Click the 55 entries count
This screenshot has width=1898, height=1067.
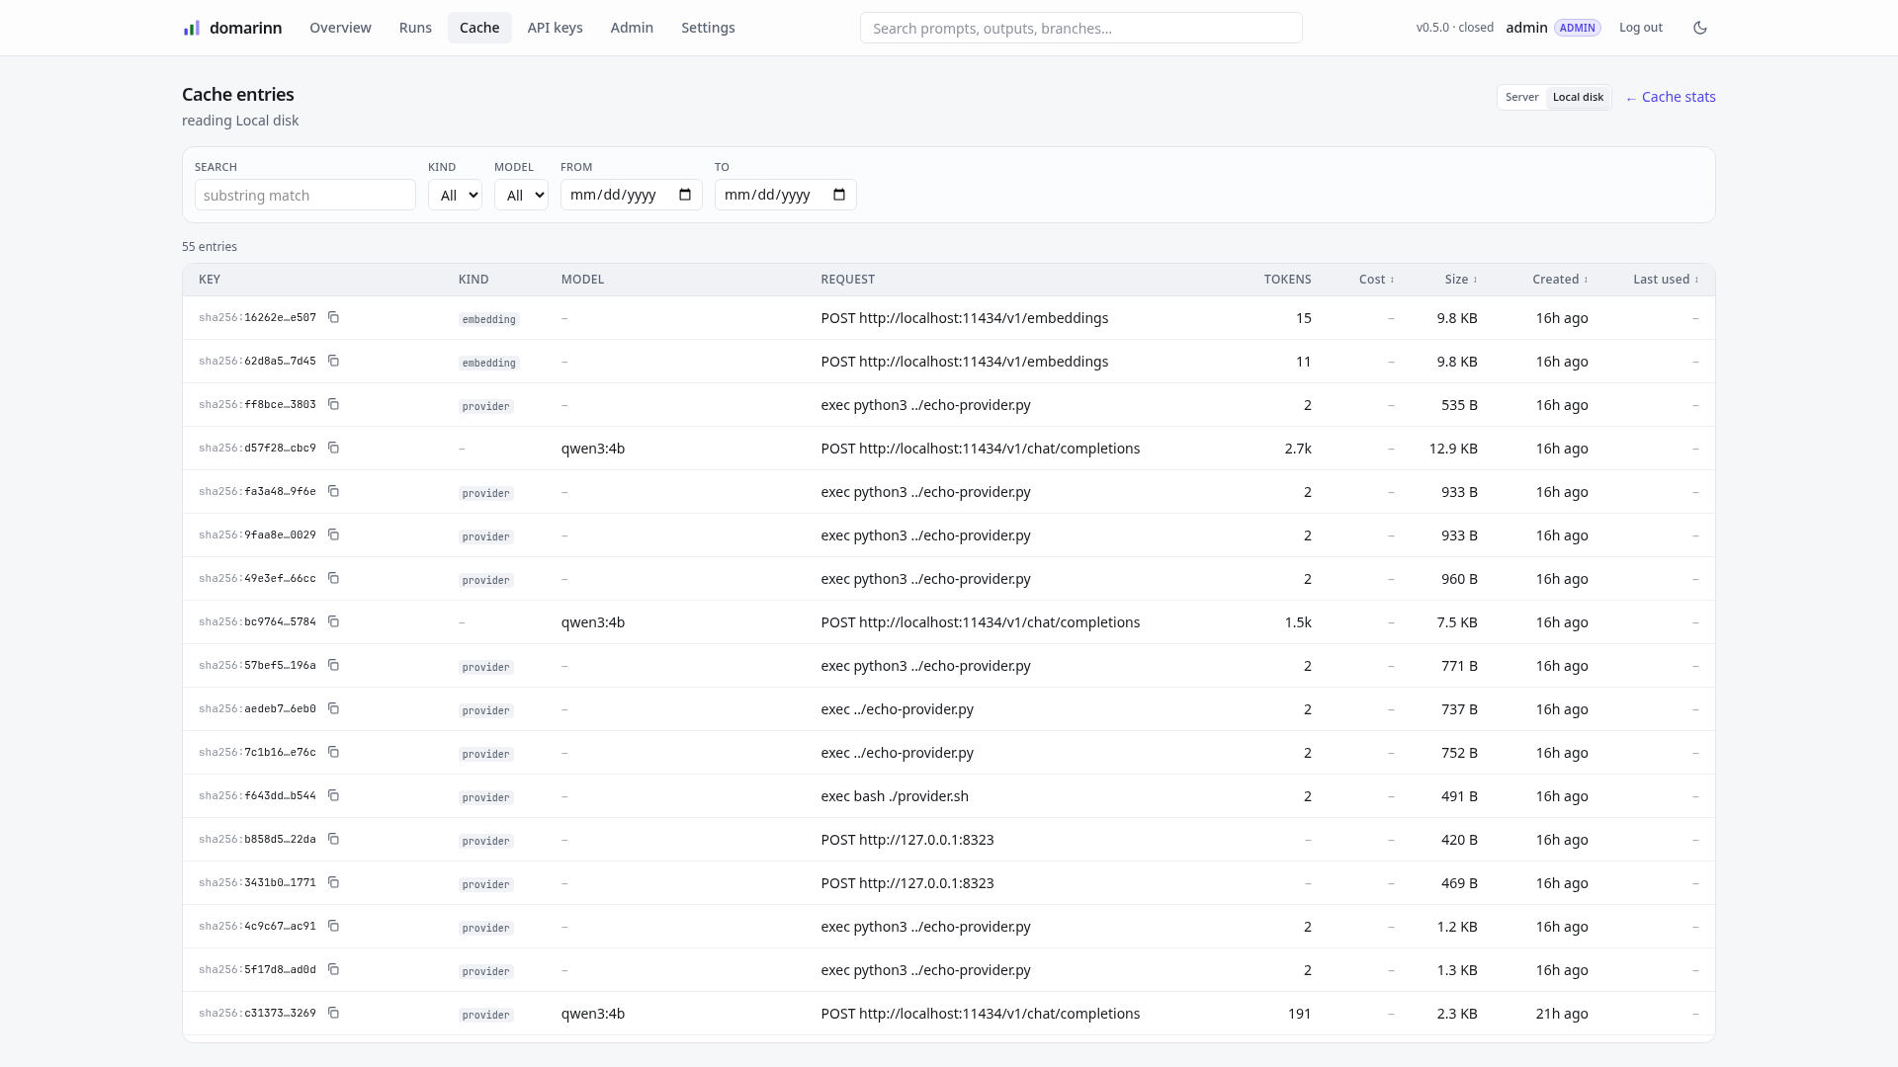(x=210, y=247)
